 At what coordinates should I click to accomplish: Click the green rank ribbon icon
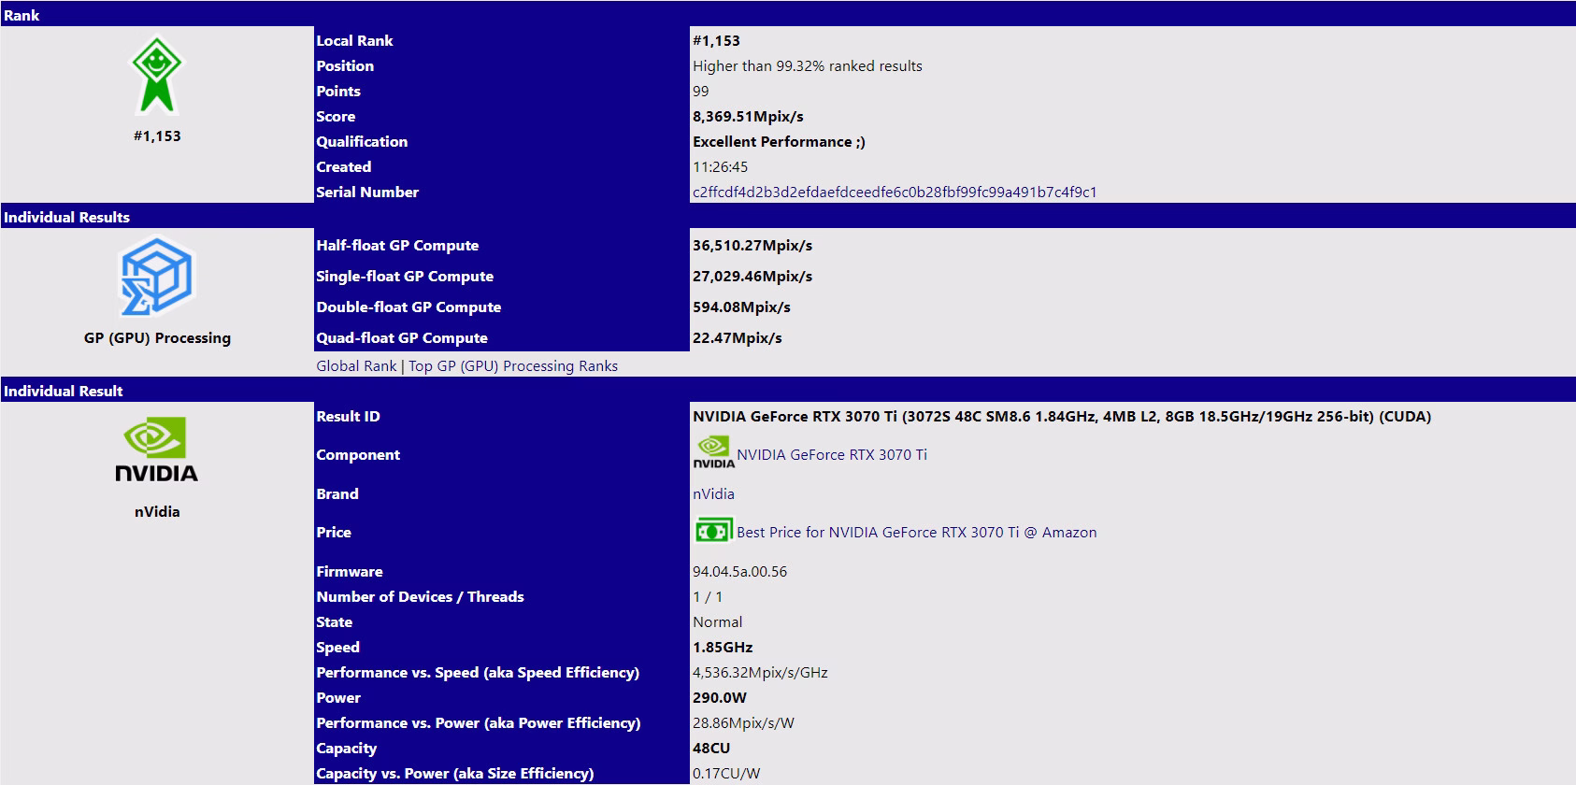(x=157, y=76)
